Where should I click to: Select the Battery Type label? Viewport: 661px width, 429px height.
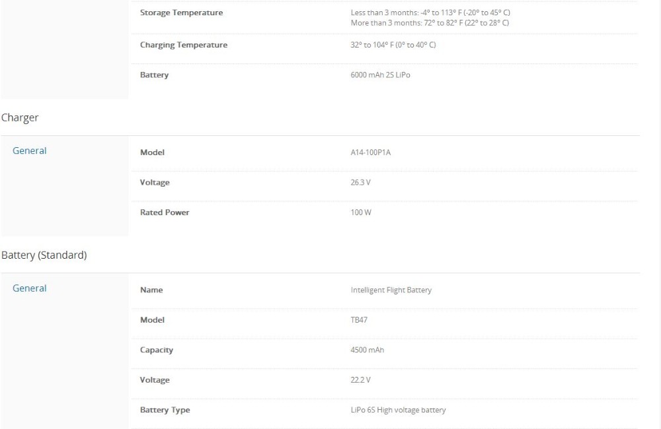pyautogui.click(x=165, y=410)
